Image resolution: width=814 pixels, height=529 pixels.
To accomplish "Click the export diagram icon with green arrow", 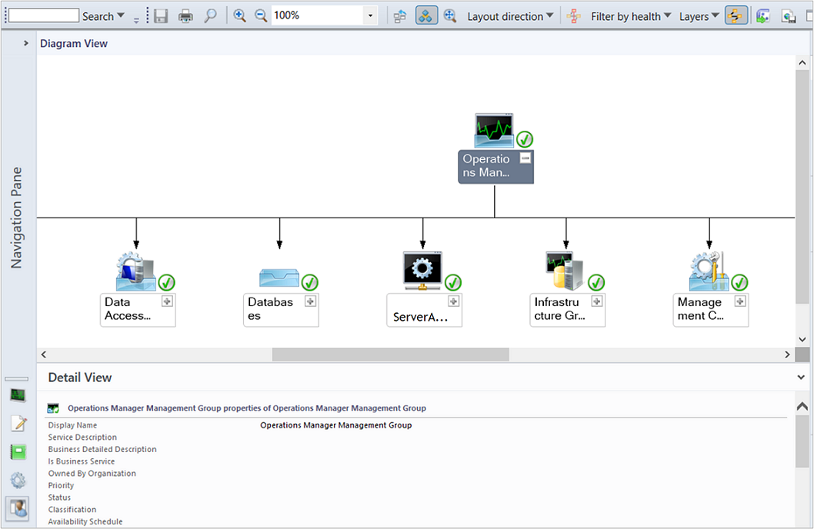I will [x=762, y=16].
